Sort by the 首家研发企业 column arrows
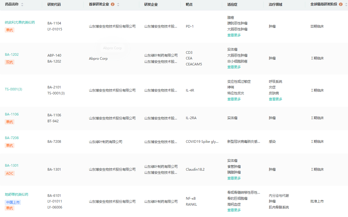 click(x=118, y=5)
